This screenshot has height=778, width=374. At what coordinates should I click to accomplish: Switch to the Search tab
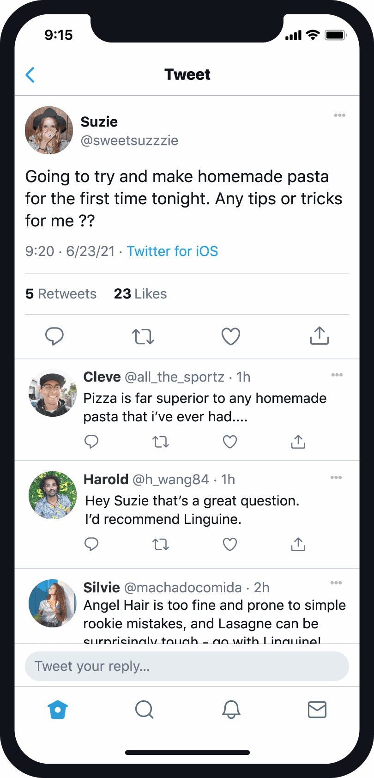pos(144,710)
